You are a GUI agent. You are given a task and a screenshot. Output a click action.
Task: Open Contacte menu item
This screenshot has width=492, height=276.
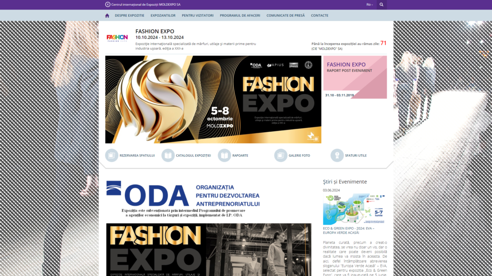pyautogui.click(x=320, y=15)
